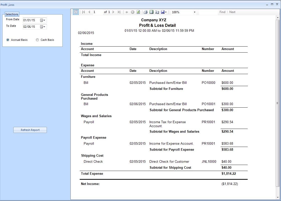
Task: Go to next report page
Action: tap(113, 12)
